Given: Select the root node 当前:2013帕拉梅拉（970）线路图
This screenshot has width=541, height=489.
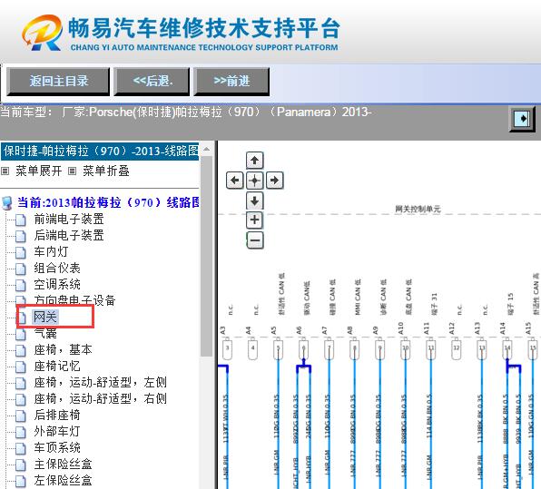Looking at the screenshot, I should point(108,202).
